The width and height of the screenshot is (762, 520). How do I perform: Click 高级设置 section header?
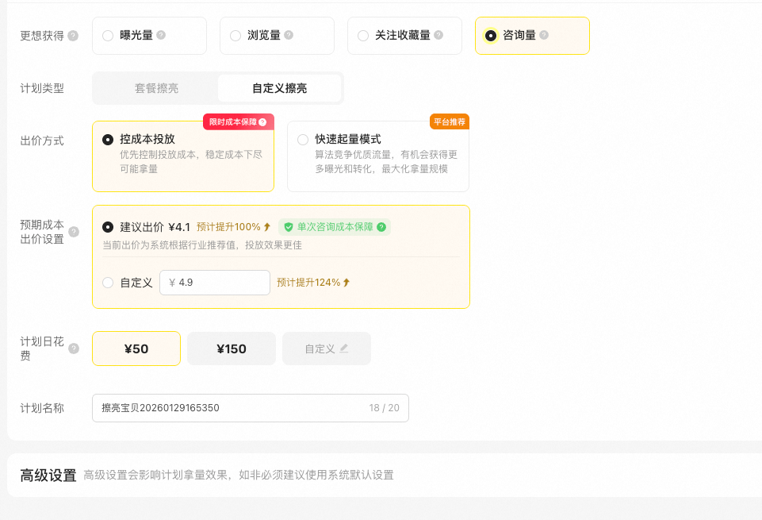[x=48, y=476]
